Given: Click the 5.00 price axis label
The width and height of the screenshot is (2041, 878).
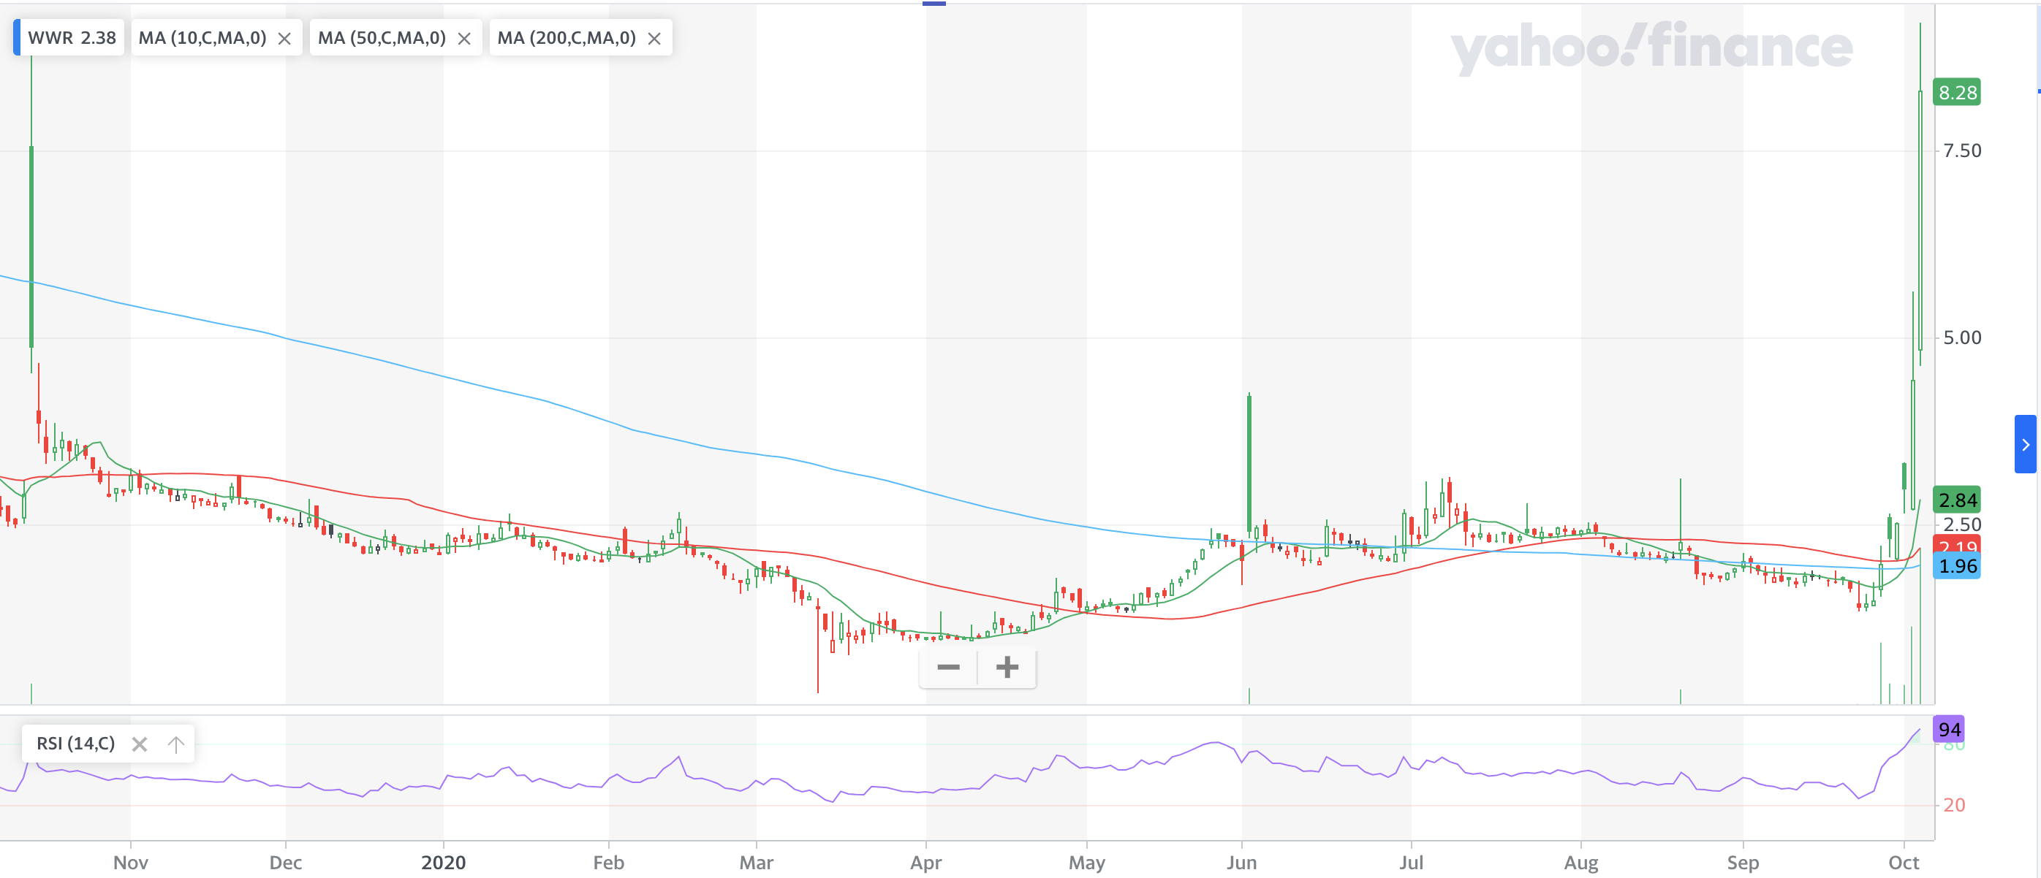Looking at the screenshot, I should pos(1962,337).
